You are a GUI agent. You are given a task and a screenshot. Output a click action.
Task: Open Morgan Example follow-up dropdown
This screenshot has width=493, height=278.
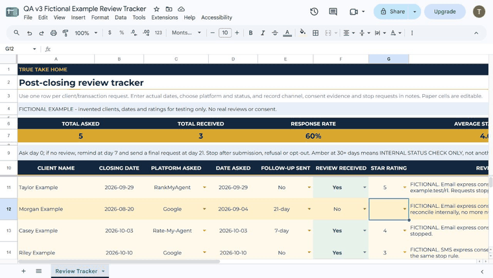309,209
